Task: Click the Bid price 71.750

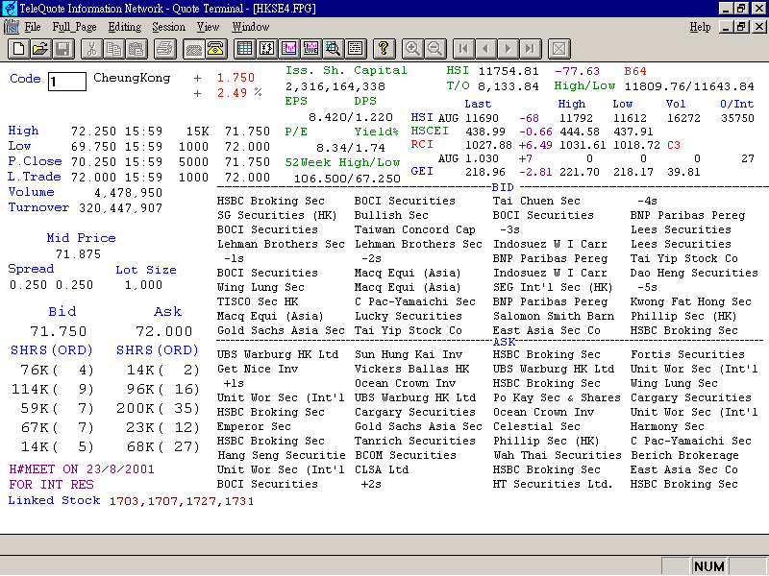Action: 59,331
